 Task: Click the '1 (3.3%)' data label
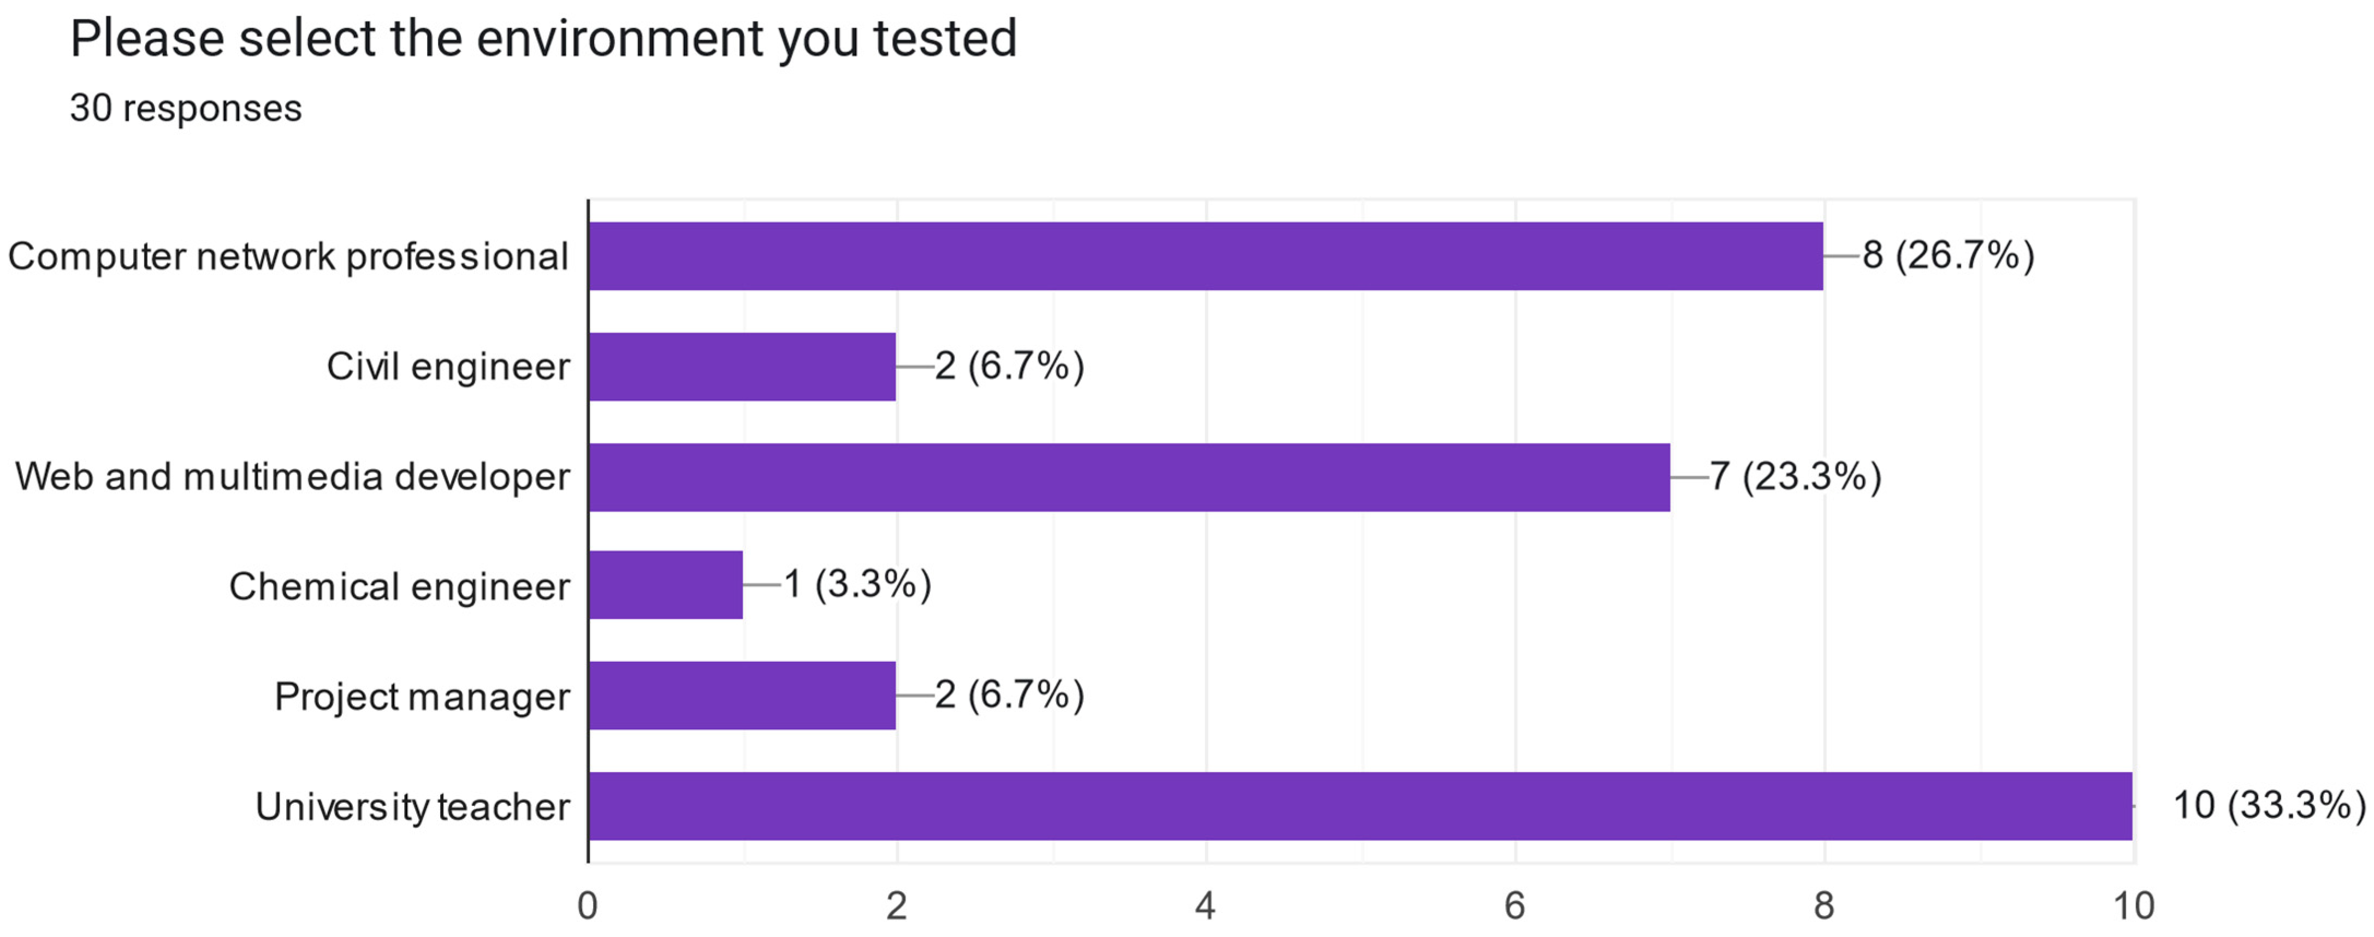[x=857, y=584]
